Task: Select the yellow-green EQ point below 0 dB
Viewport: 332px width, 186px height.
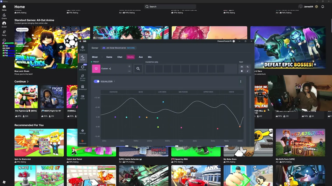Action: point(158,127)
